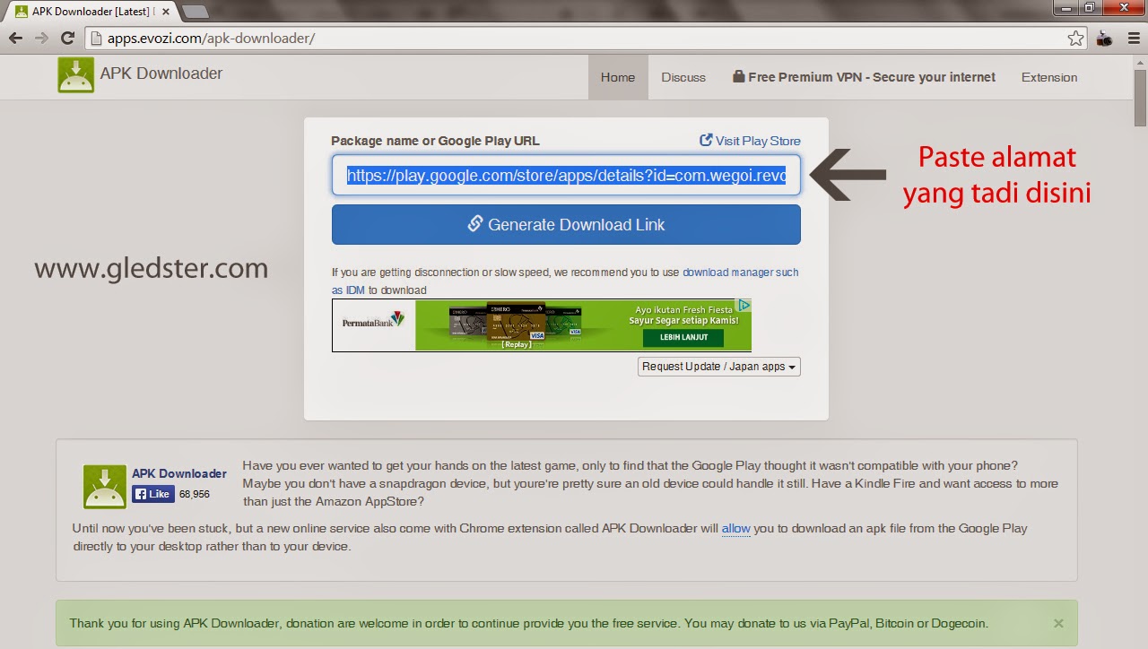The image size is (1148, 649).
Task: Click the APK Downloader header site title
Action: point(161,74)
